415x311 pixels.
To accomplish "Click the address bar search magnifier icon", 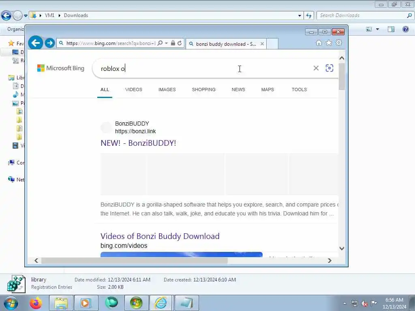I will (160, 43).
